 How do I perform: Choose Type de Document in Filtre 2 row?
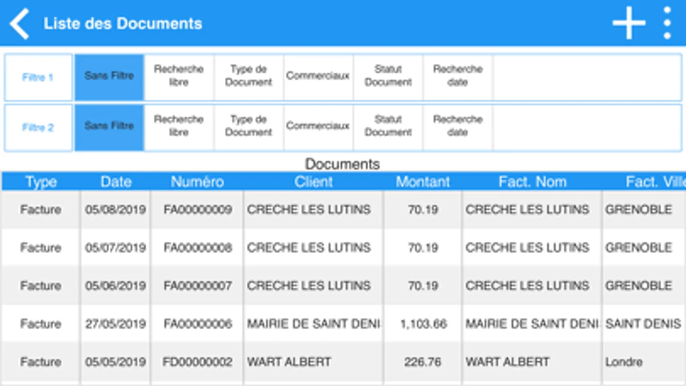coord(249,127)
